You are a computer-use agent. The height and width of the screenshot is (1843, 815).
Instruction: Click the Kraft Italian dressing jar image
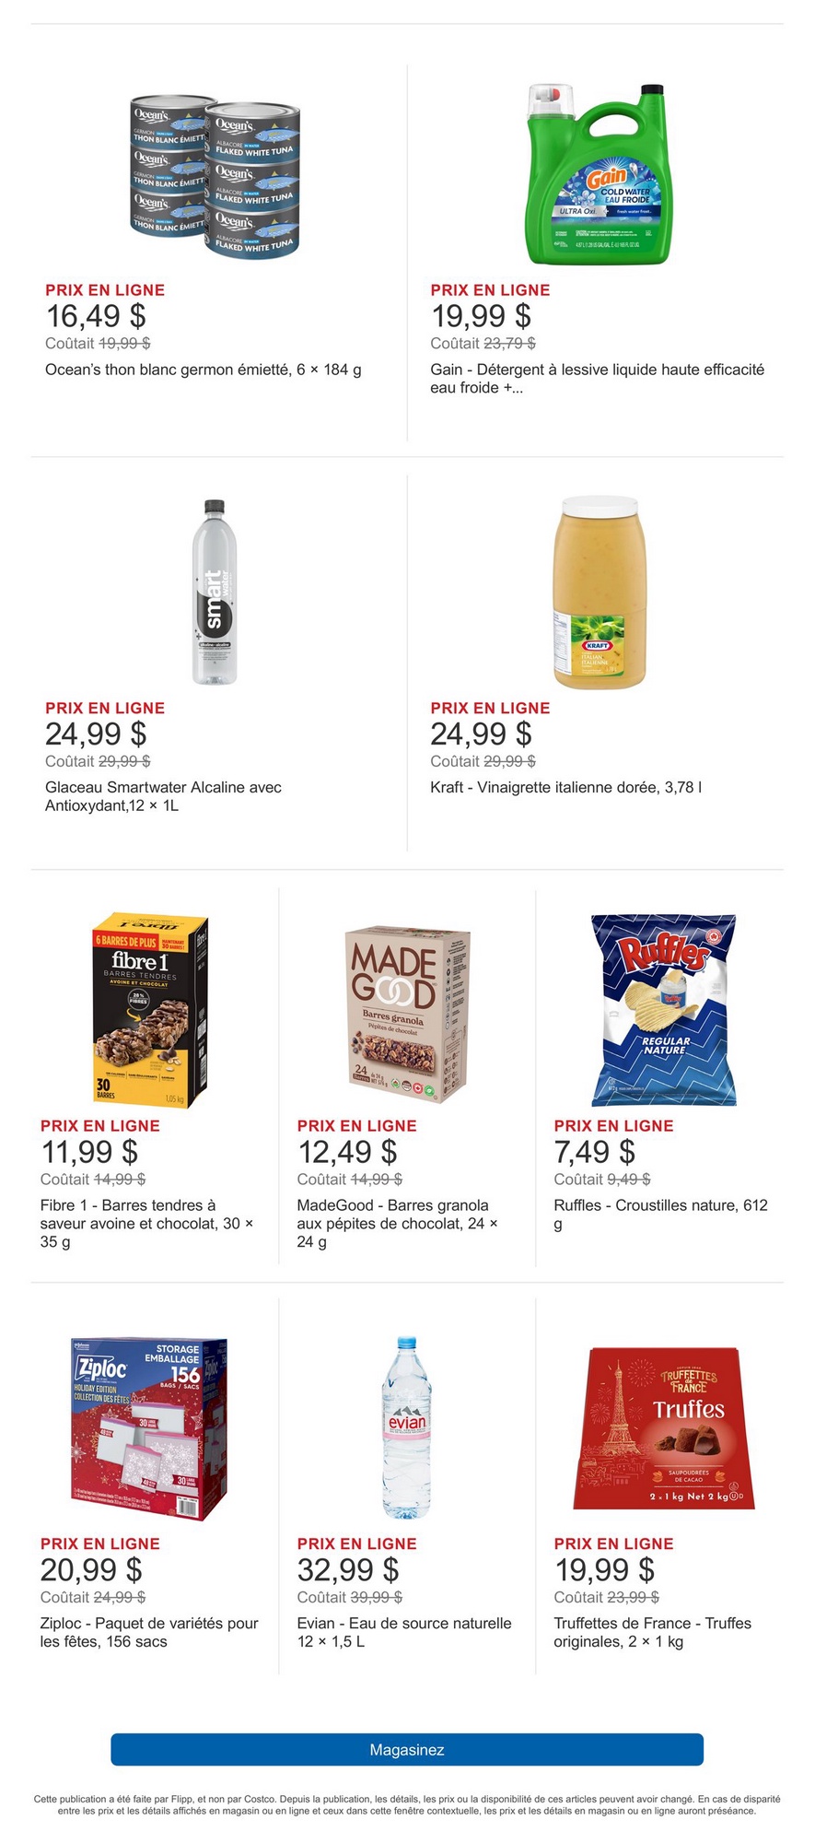(x=600, y=592)
